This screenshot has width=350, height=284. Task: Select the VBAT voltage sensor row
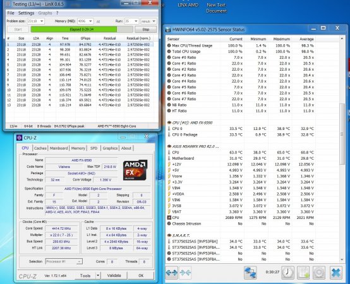tap(241, 212)
